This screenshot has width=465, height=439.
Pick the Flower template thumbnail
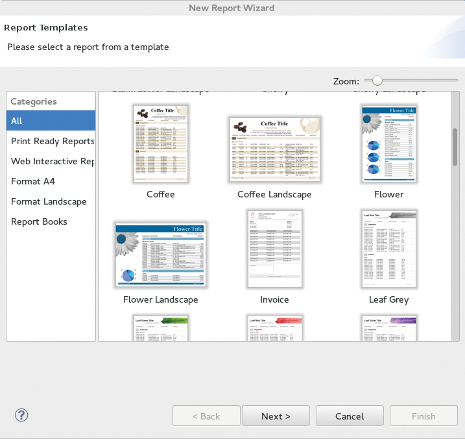point(388,144)
